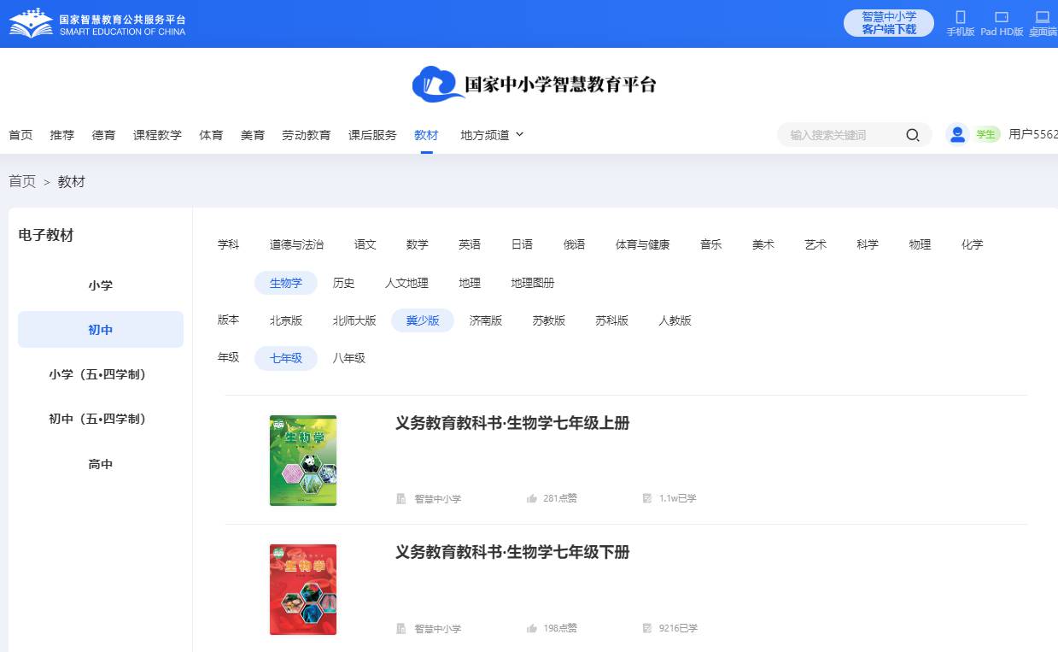Click thumbs-up icon beside 281点赞
The width and height of the screenshot is (1058, 652).
532,498
